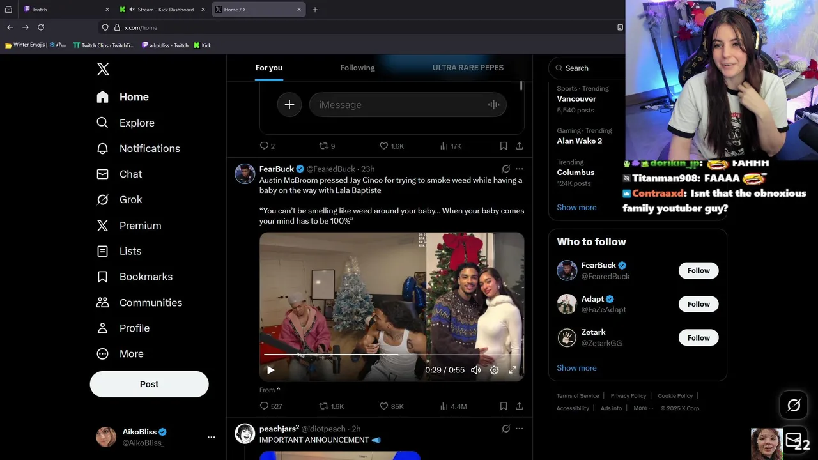Image resolution: width=818 pixels, height=460 pixels.
Task: Open Bookmarks in the sidebar
Action: click(134, 277)
